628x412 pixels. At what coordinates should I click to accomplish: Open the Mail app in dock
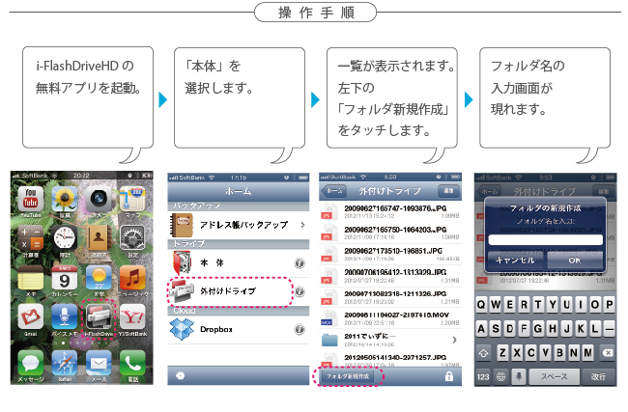(99, 363)
